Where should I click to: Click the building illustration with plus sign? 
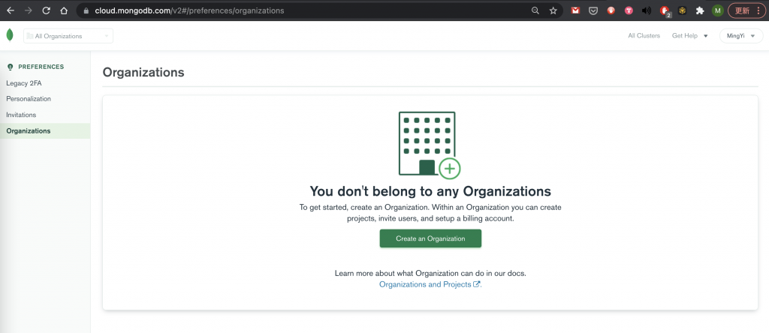pos(429,145)
